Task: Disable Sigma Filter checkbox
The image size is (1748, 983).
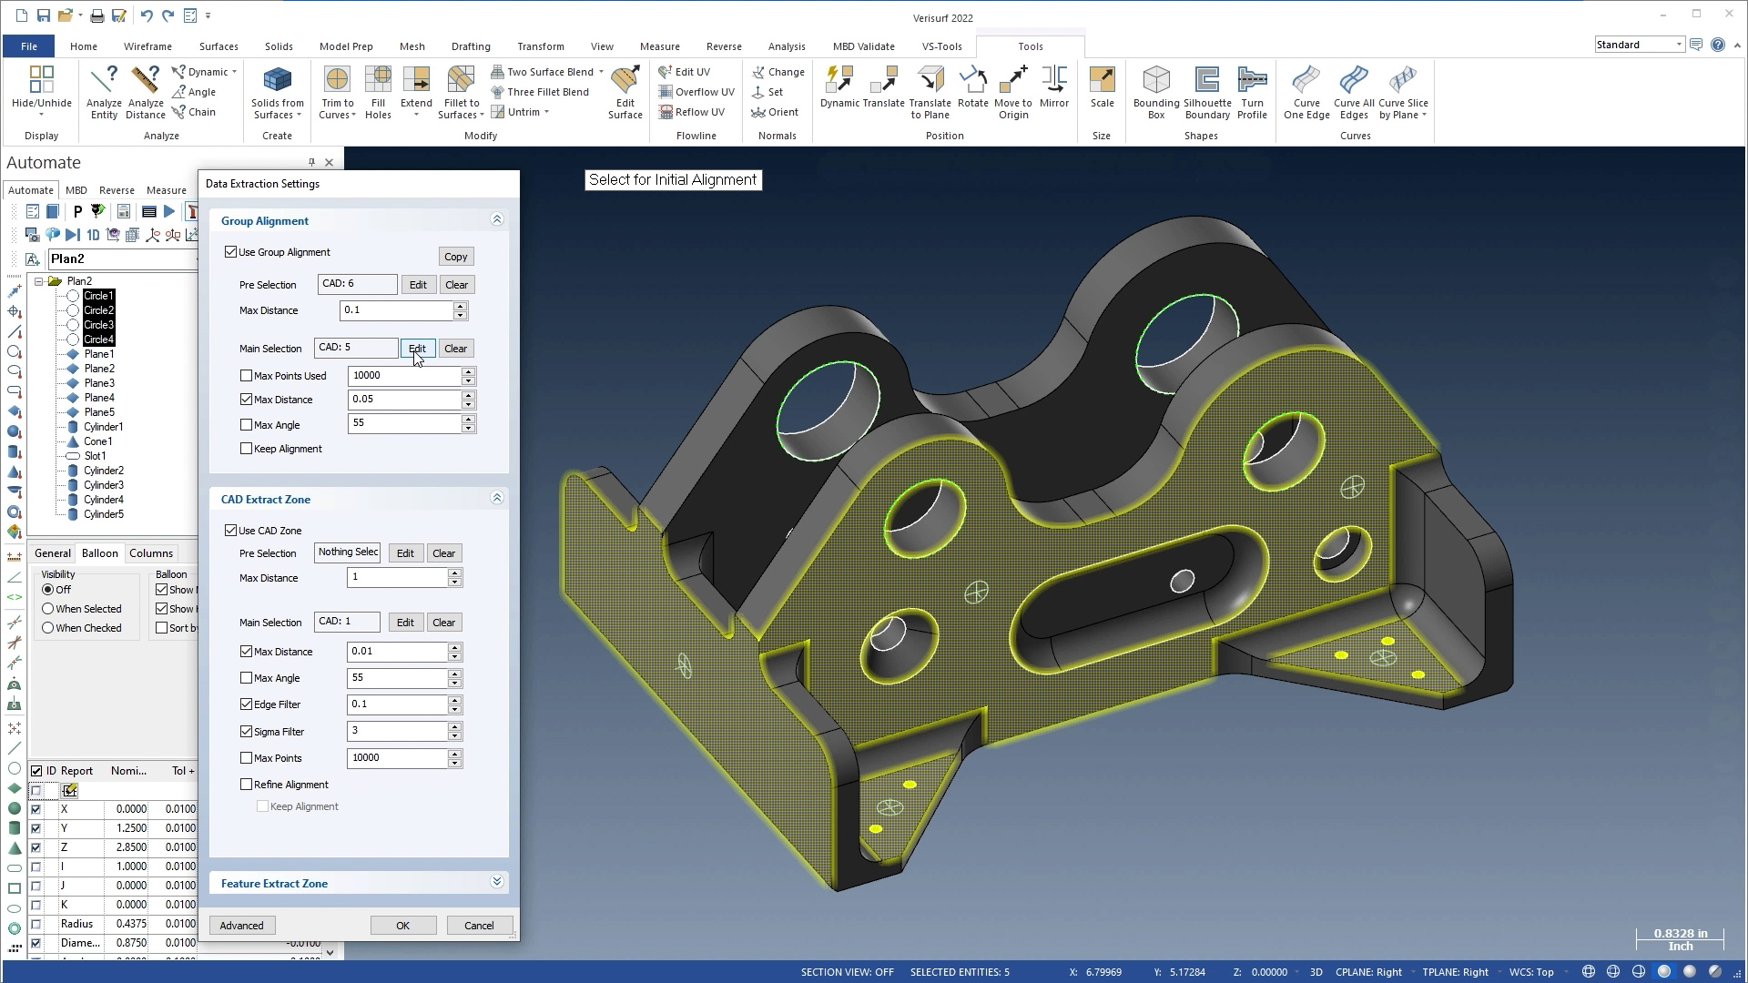Action: pos(246,731)
